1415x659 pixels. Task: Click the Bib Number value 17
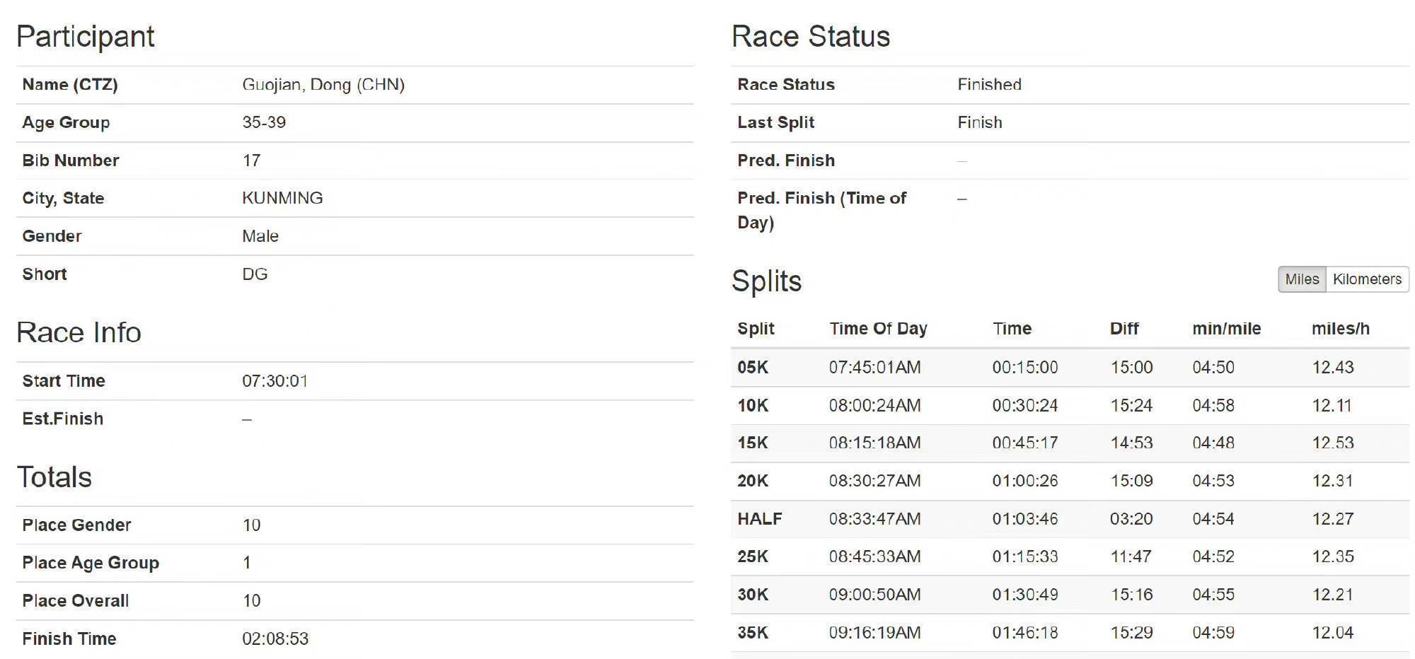(251, 161)
